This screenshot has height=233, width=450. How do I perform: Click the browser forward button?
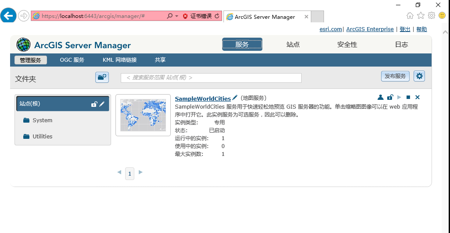[24, 16]
